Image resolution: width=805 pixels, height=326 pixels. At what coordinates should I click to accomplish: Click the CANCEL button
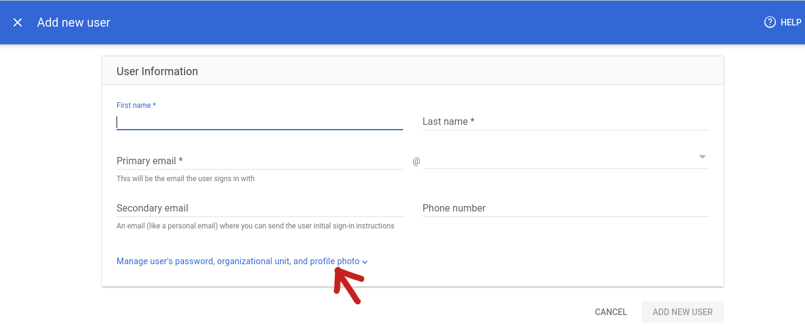611,312
